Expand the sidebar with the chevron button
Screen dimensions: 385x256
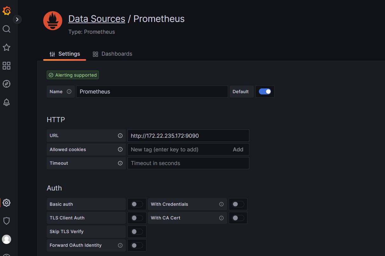(17, 19)
